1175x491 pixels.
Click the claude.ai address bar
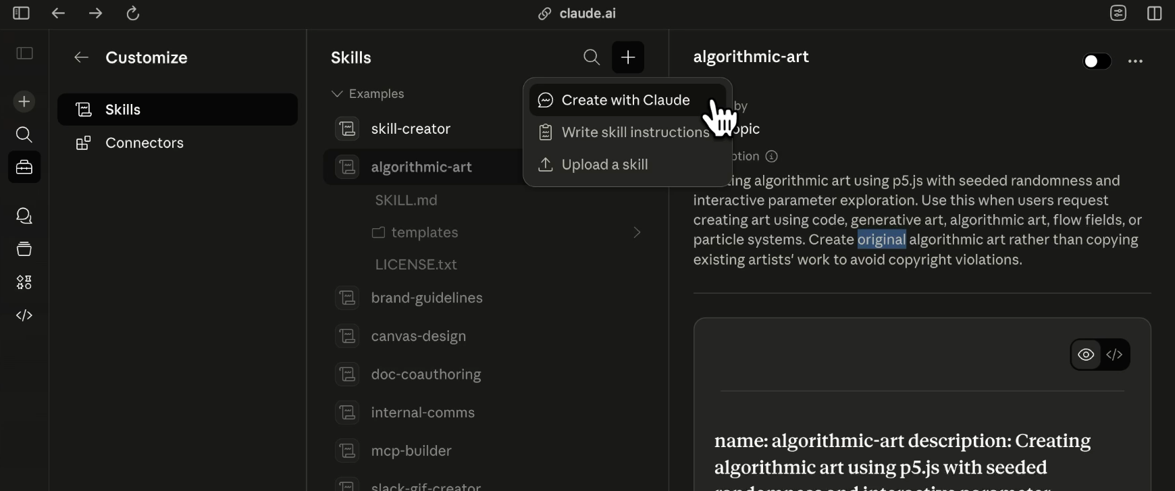click(587, 14)
